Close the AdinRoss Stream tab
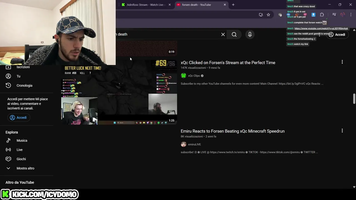The width and height of the screenshot is (356, 200). pos(170,5)
